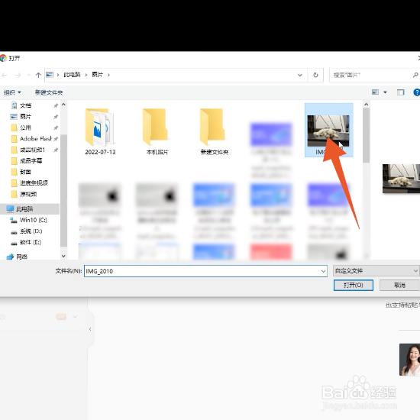Click the 图片 breadcrumb in address bar
420x420 pixels.
coord(98,75)
